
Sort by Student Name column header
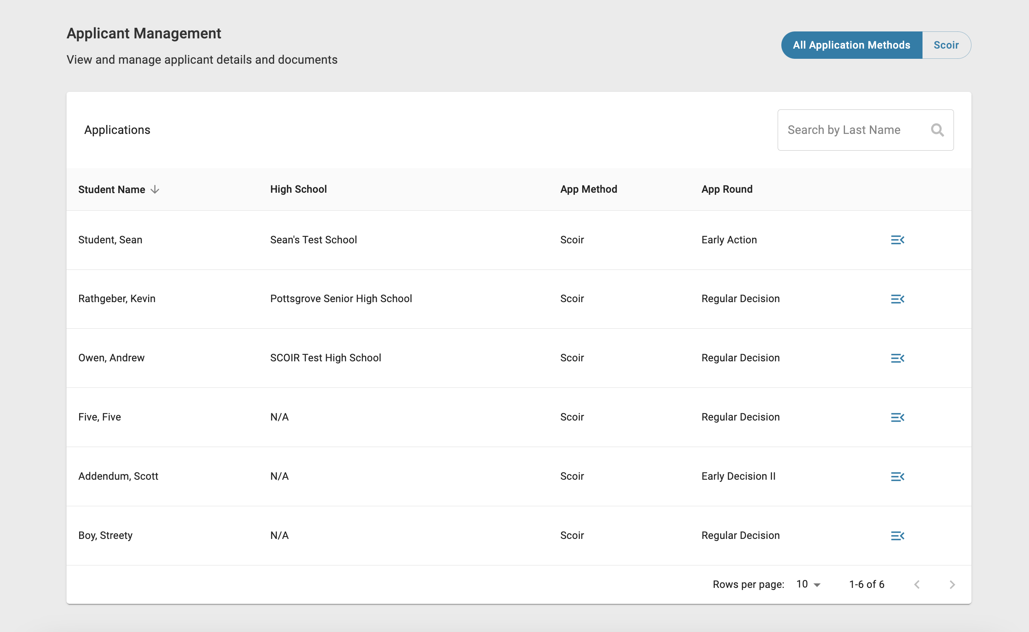click(x=111, y=189)
